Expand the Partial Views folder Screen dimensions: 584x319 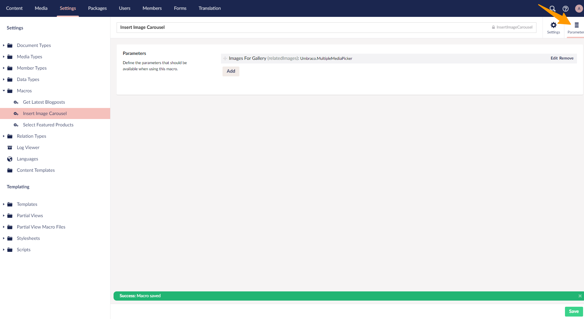click(4, 216)
